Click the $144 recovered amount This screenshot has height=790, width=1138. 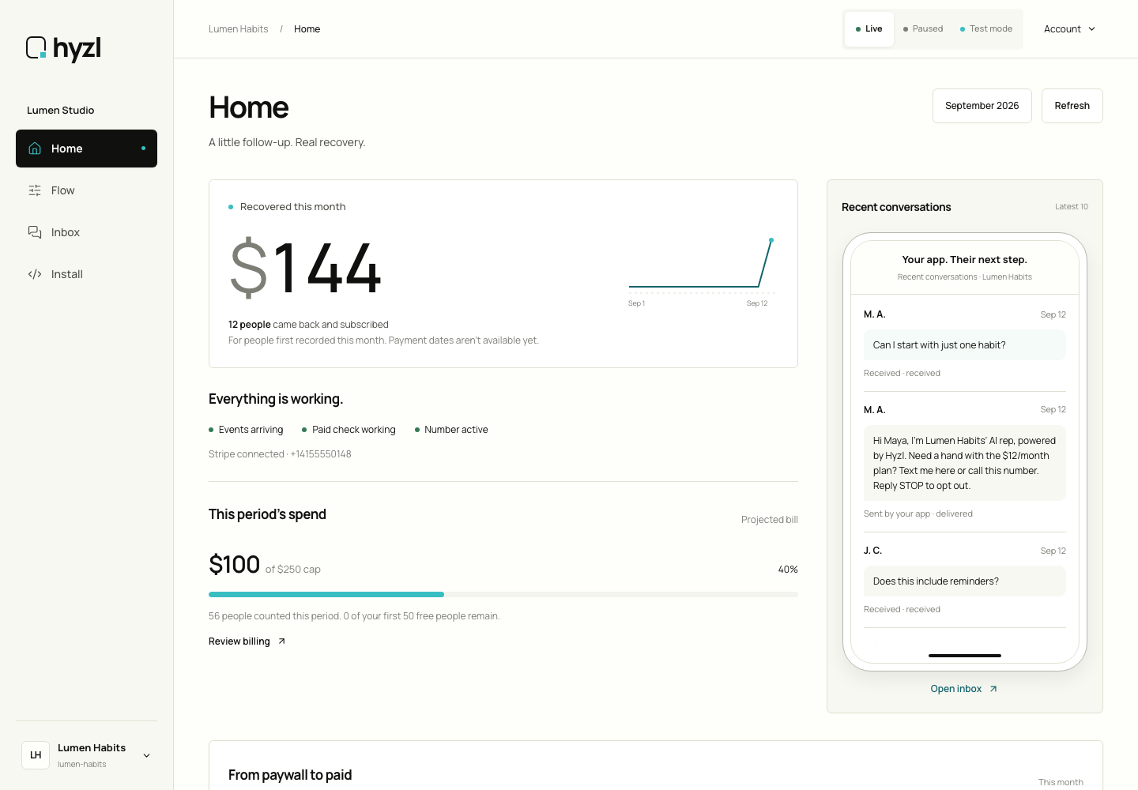(306, 269)
